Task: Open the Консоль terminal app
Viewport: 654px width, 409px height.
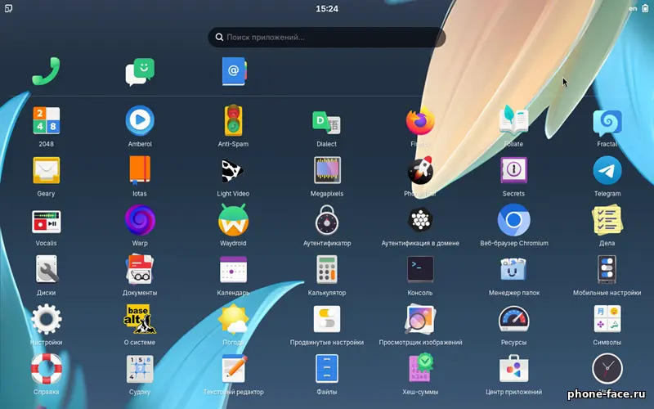Action: 420,269
